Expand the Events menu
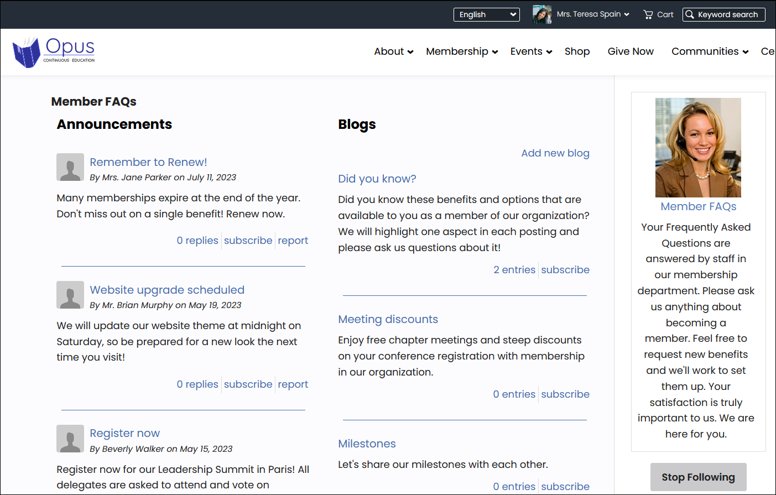776x495 pixels. point(531,51)
